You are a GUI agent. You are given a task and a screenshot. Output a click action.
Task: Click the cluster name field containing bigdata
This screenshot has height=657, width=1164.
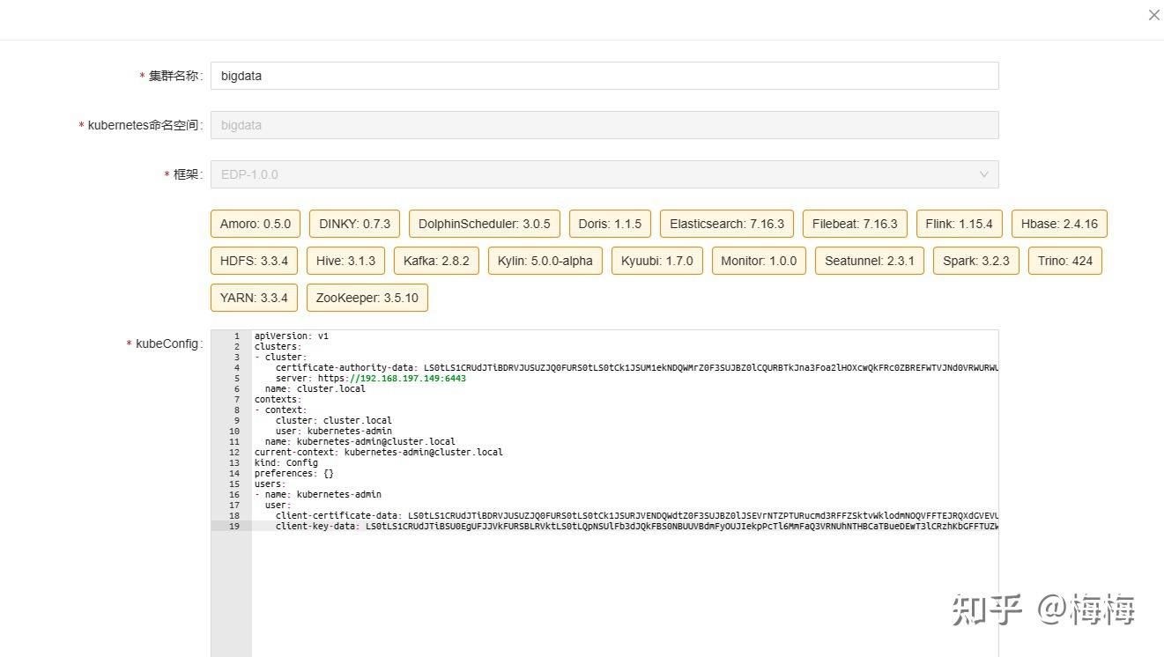point(604,76)
